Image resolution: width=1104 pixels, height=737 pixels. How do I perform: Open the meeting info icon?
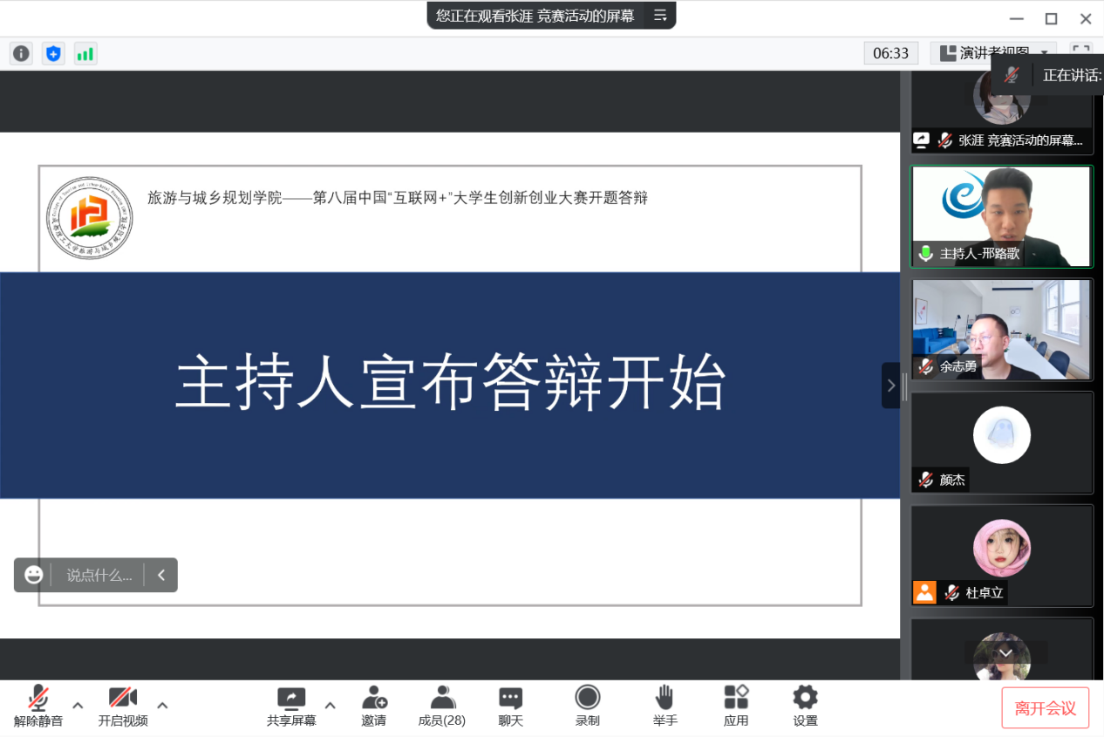(x=21, y=54)
